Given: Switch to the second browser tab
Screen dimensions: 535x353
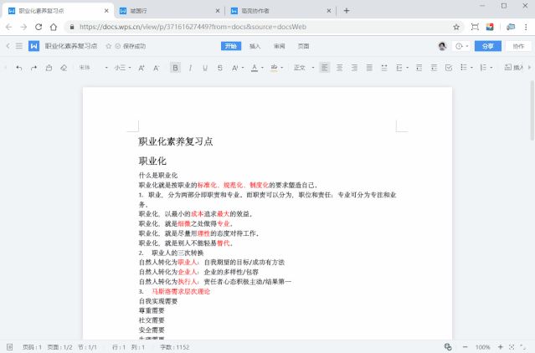Looking at the screenshot, I should (x=169, y=11).
